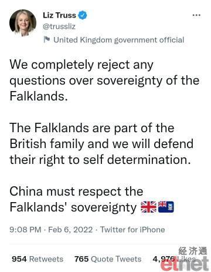Image resolution: width=211 pixels, height=272 pixels.
Task: Click the etnet watermark logo
Action: coord(185,264)
